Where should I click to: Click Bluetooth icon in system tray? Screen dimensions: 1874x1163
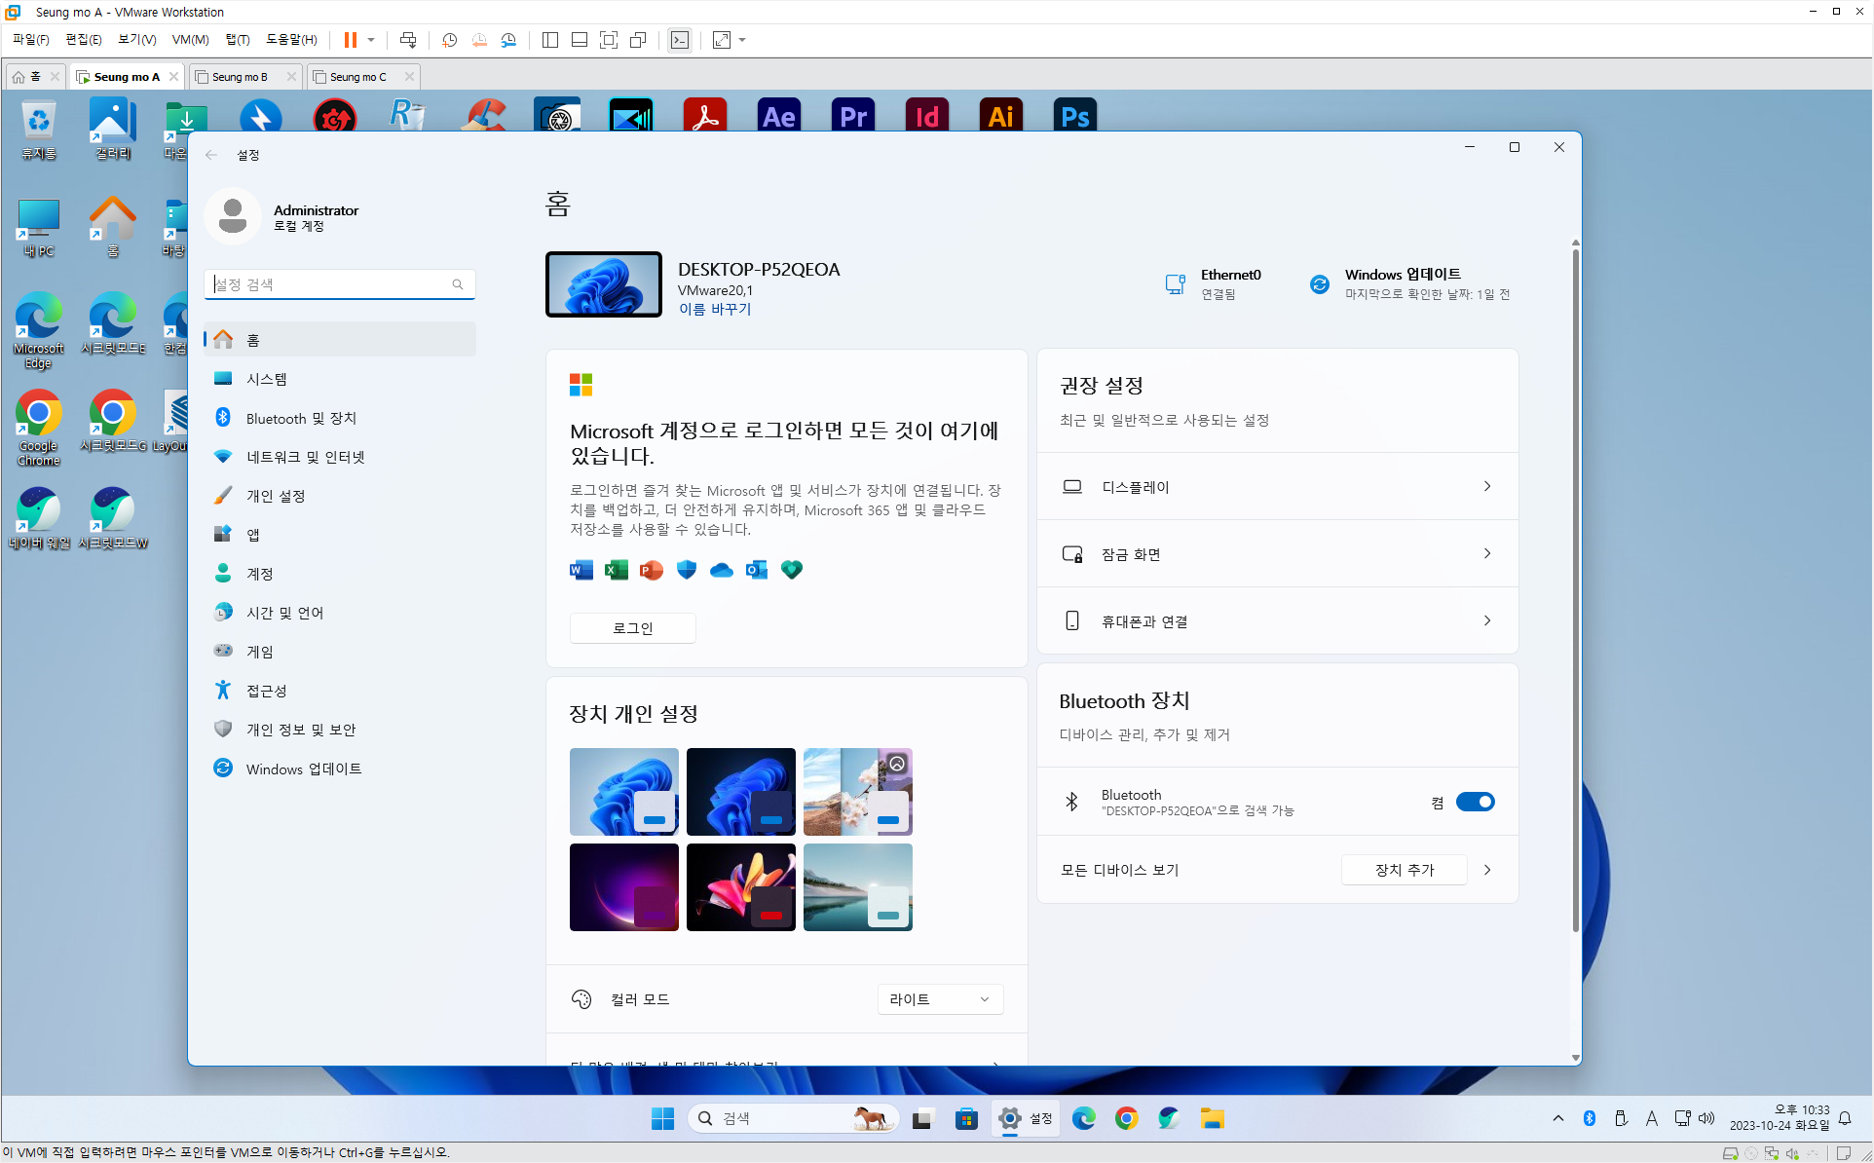click(1590, 1118)
